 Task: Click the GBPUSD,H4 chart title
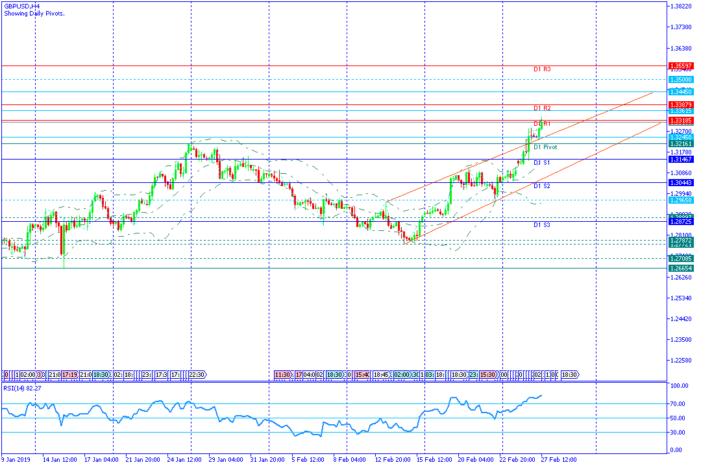[22, 5]
